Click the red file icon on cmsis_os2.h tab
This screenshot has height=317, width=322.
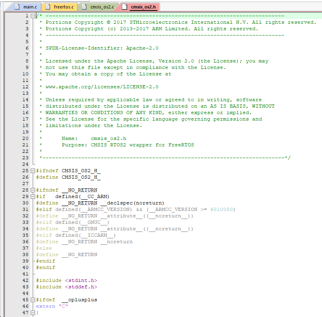click(124, 7)
